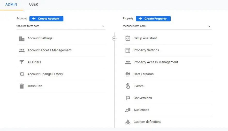Open the Audiences item
The image size is (228, 131).
pyautogui.click(x=168, y=110)
